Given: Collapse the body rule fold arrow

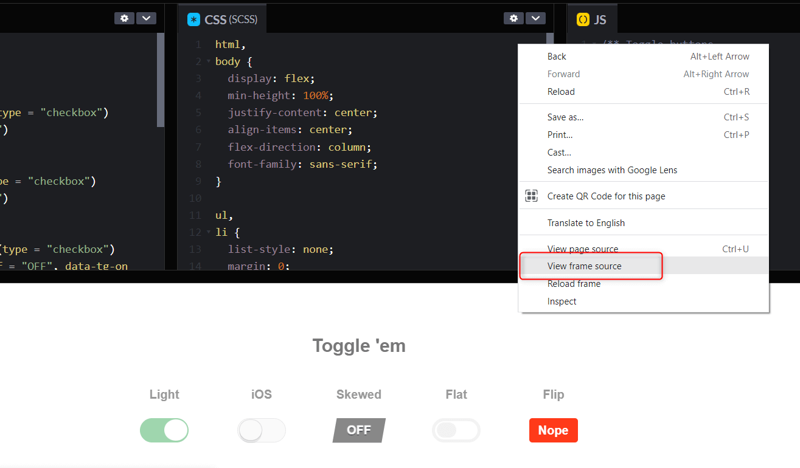Looking at the screenshot, I should tap(209, 61).
